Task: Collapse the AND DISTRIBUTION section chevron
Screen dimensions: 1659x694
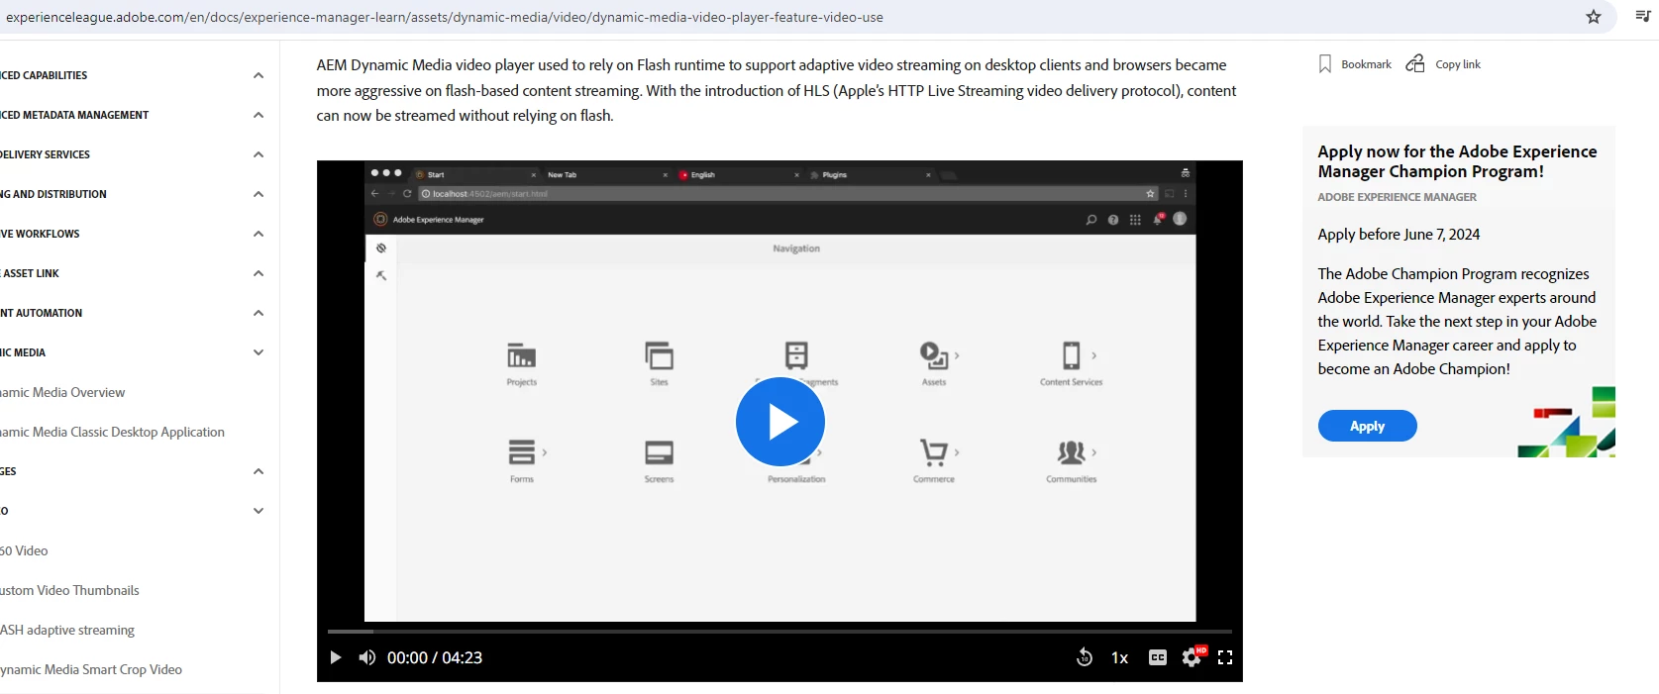Action: point(259,194)
